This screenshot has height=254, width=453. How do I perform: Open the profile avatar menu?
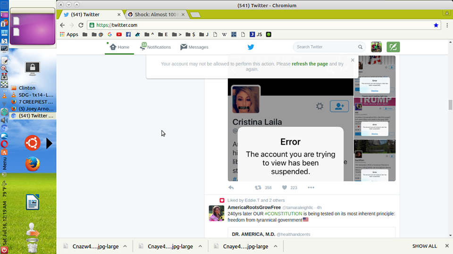(376, 47)
